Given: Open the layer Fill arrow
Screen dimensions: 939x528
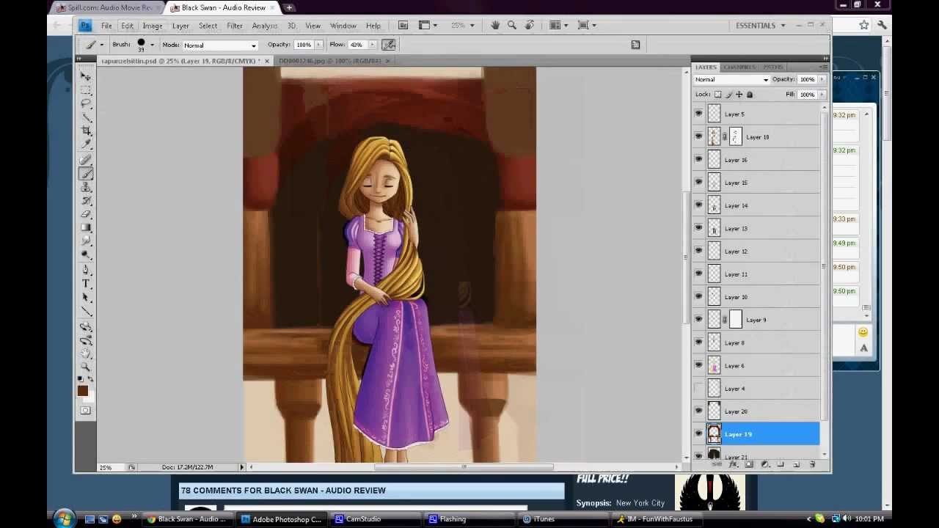Looking at the screenshot, I should [x=822, y=95].
